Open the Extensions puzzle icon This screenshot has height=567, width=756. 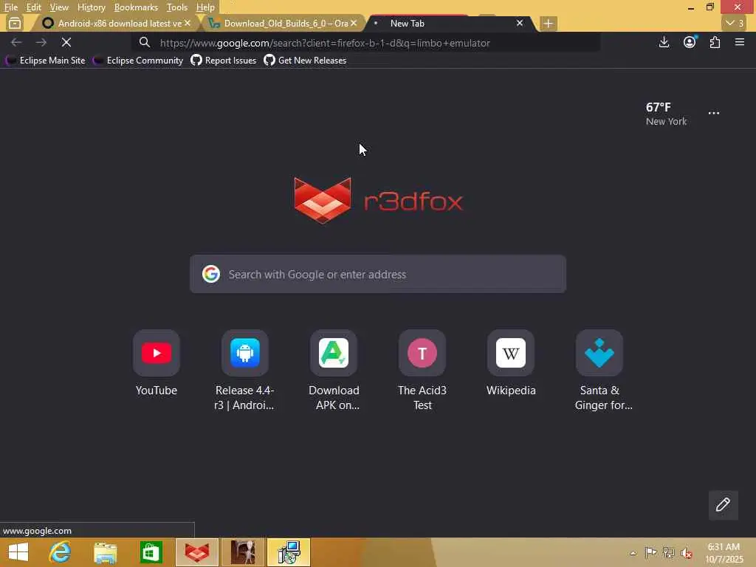[715, 42]
